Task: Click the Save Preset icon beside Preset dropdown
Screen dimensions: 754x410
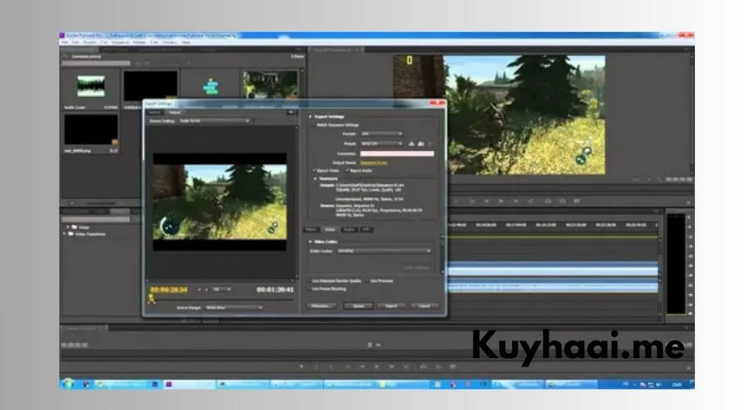Action: pyautogui.click(x=412, y=143)
